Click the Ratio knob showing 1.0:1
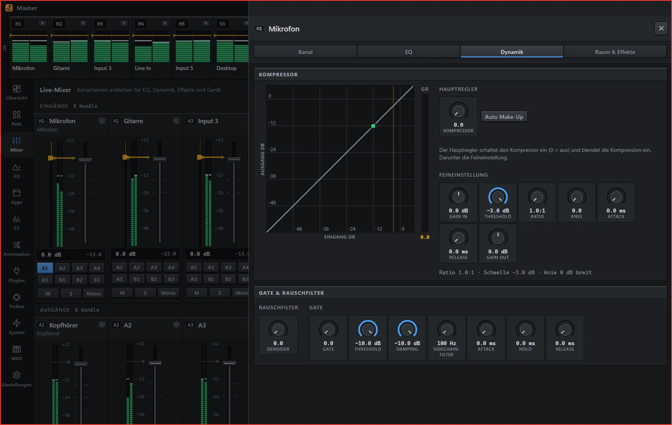This screenshot has width=672, height=425. (537, 197)
